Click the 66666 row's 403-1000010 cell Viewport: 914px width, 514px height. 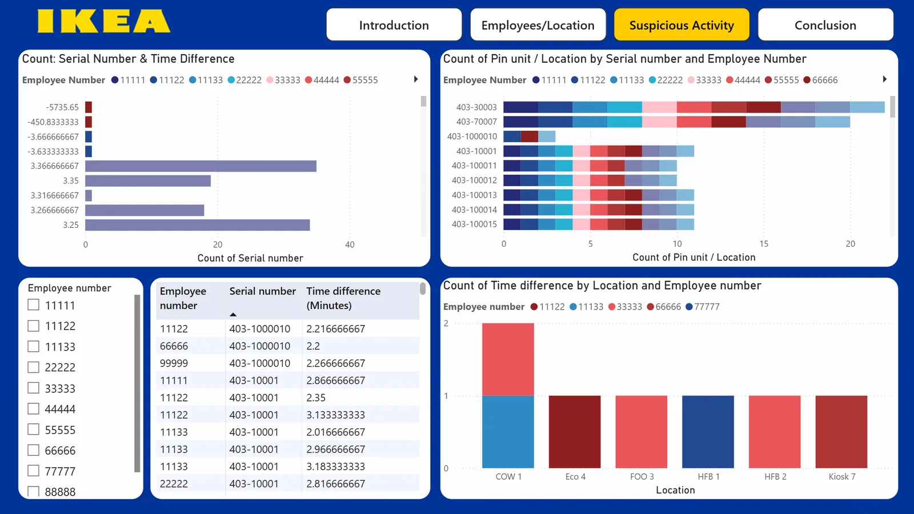(259, 346)
